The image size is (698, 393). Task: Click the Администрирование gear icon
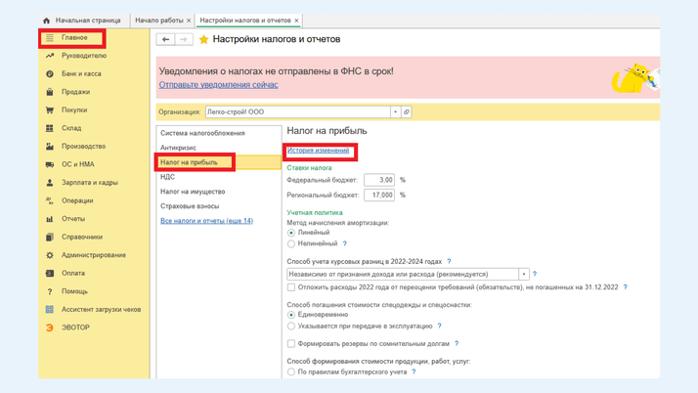(x=50, y=255)
